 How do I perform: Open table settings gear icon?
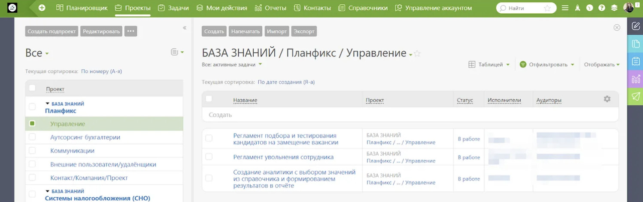click(x=607, y=99)
